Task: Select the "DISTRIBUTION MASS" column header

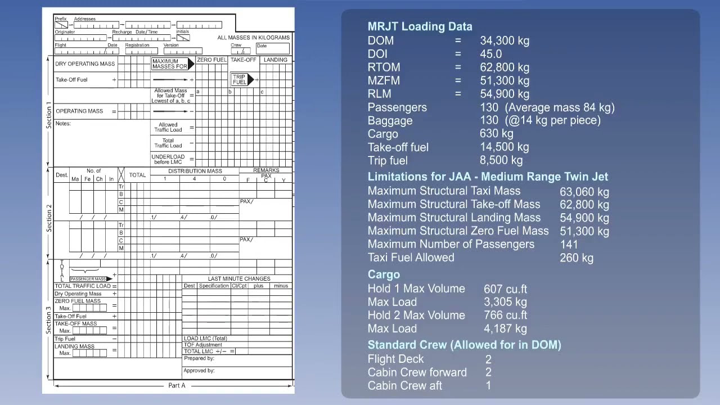Action: [x=195, y=171]
